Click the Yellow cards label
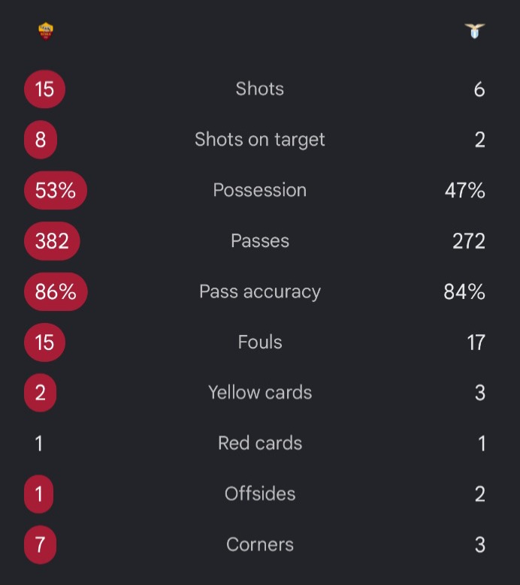The width and height of the screenshot is (520, 585). [x=260, y=393]
